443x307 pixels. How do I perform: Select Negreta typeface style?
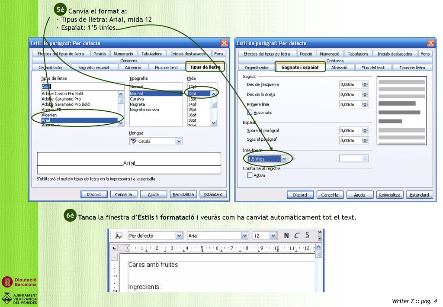coord(156,104)
